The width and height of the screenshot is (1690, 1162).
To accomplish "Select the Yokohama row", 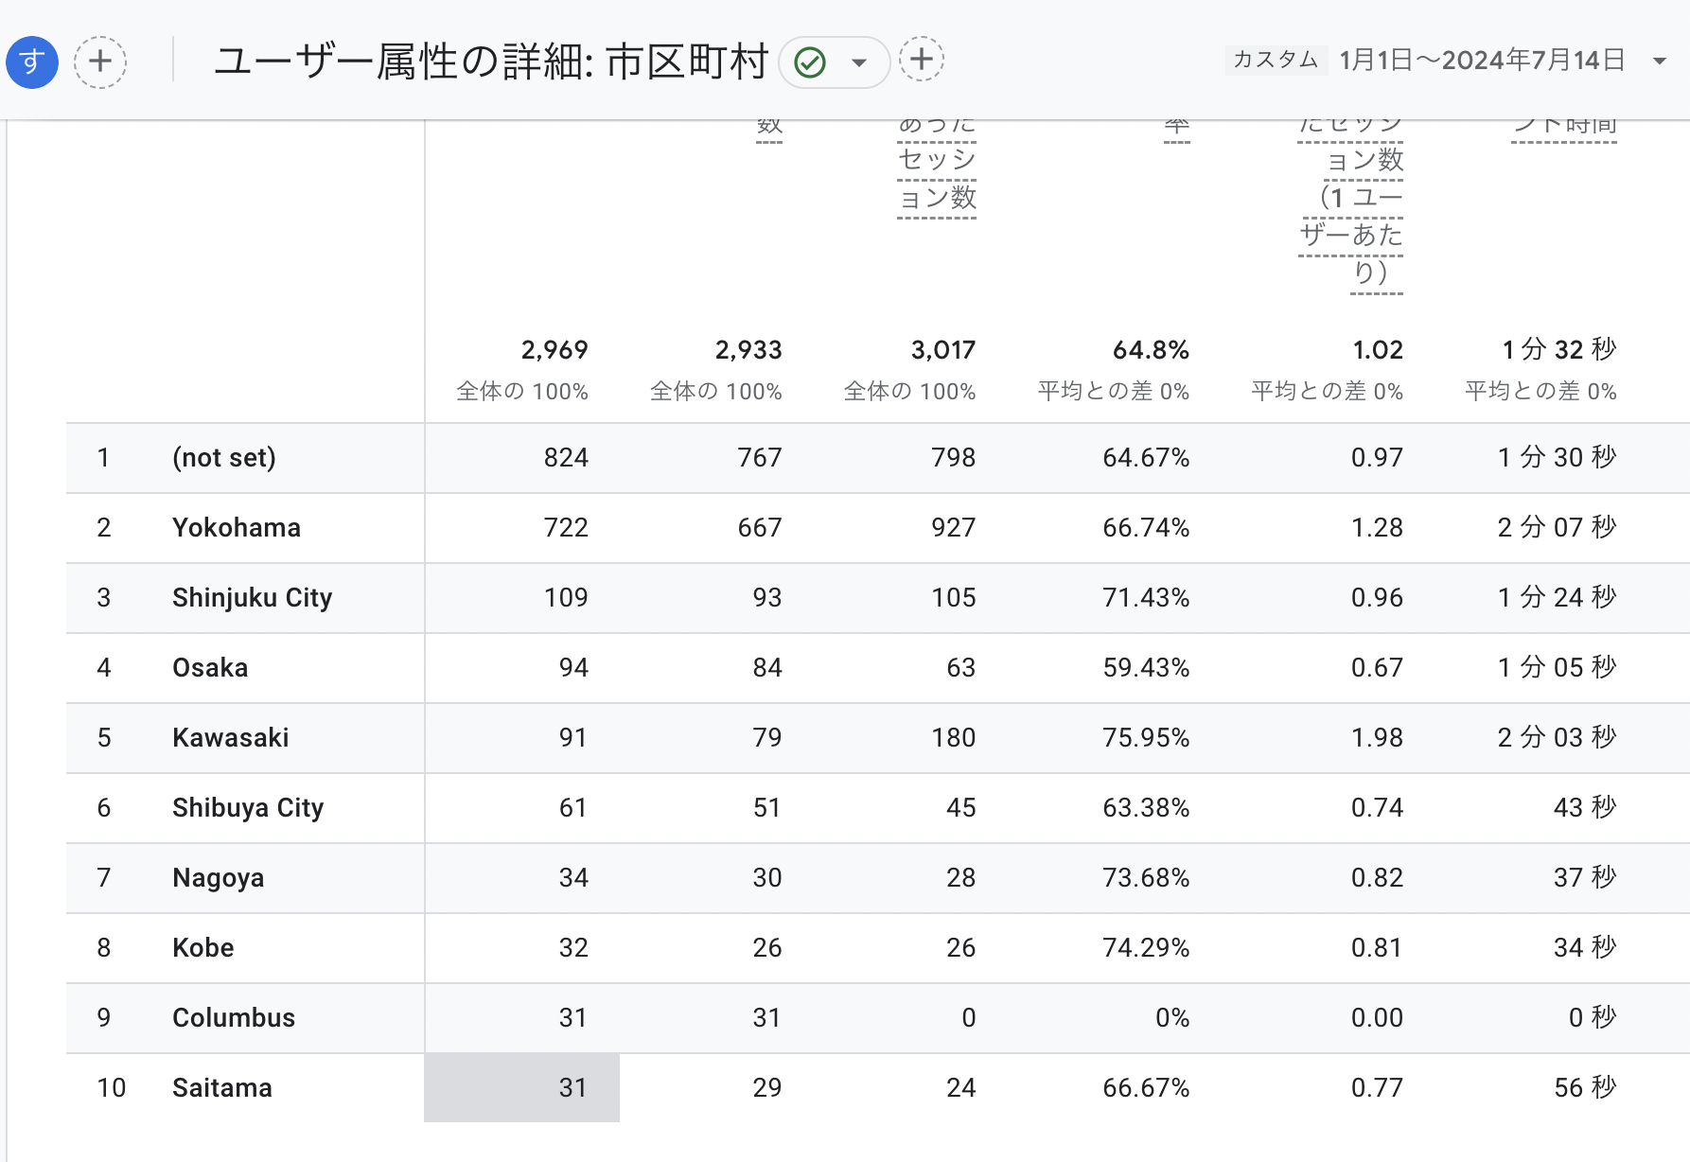I will [x=237, y=528].
